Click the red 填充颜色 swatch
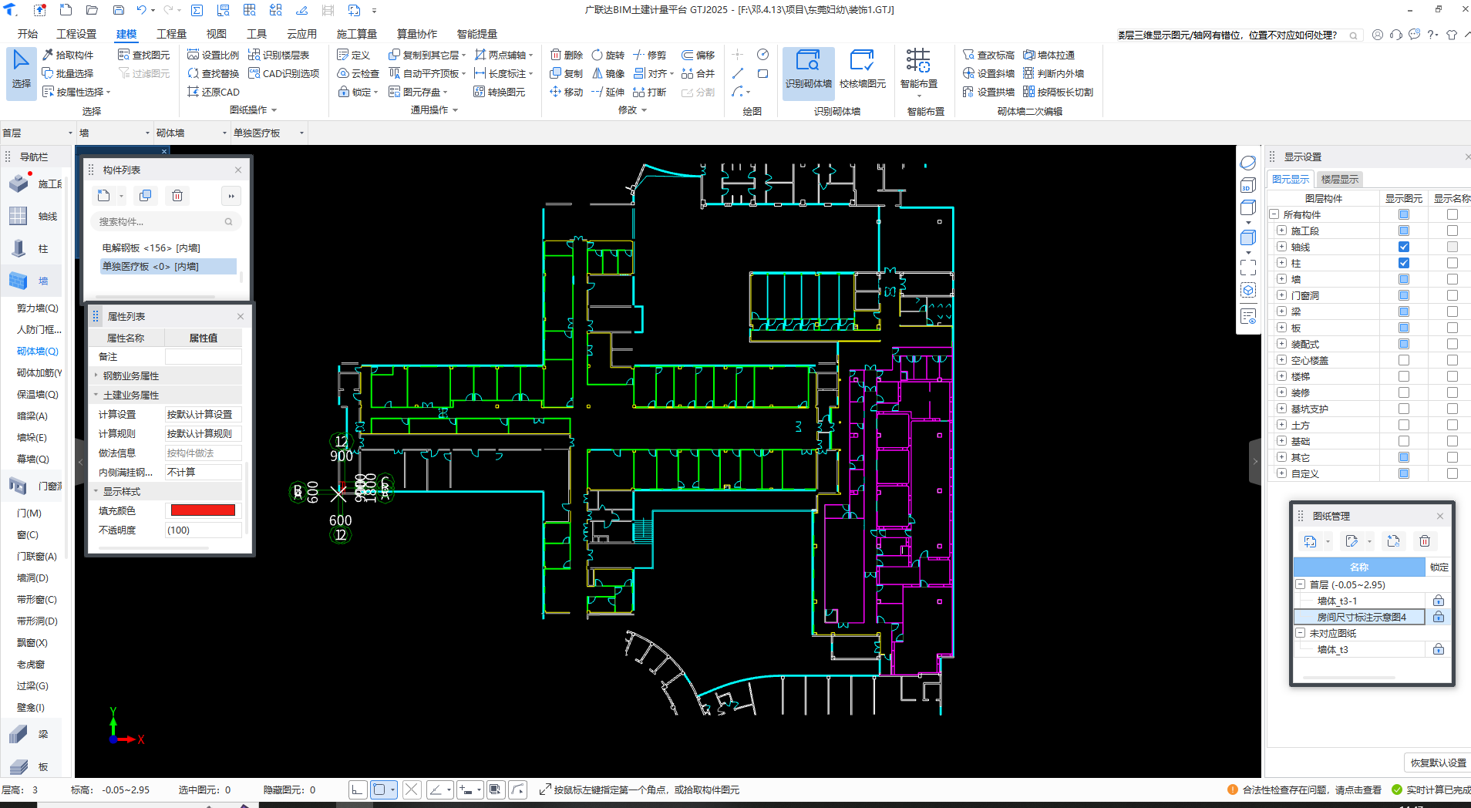Image resolution: width=1471 pixels, height=808 pixels. [203, 510]
